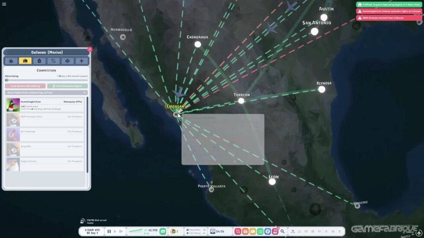Open the routes arrows tab in Culiacan panel
This screenshot has height=238, width=424.
pyautogui.click(x=53, y=61)
